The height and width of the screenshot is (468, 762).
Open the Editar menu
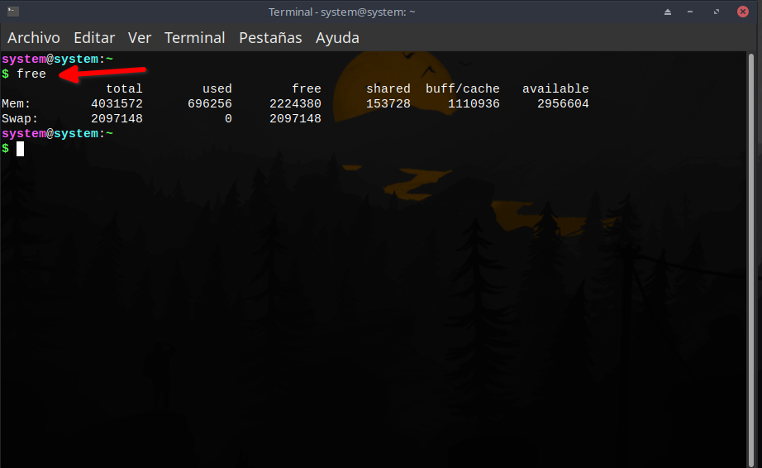[x=94, y=38]
